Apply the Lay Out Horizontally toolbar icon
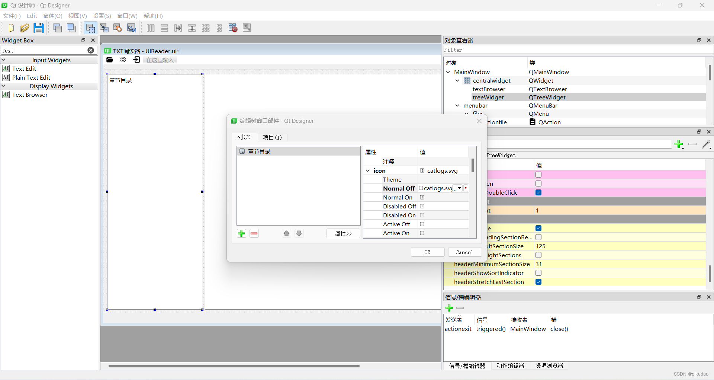Viewport: 714px width, 380px height. pyautogui.click(x=151, y=28)
